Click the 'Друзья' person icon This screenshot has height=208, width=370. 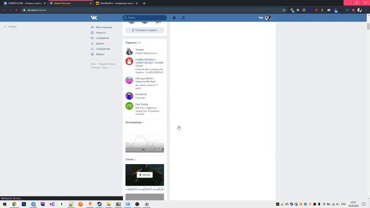pyautogui.click(x=92, y=44)
